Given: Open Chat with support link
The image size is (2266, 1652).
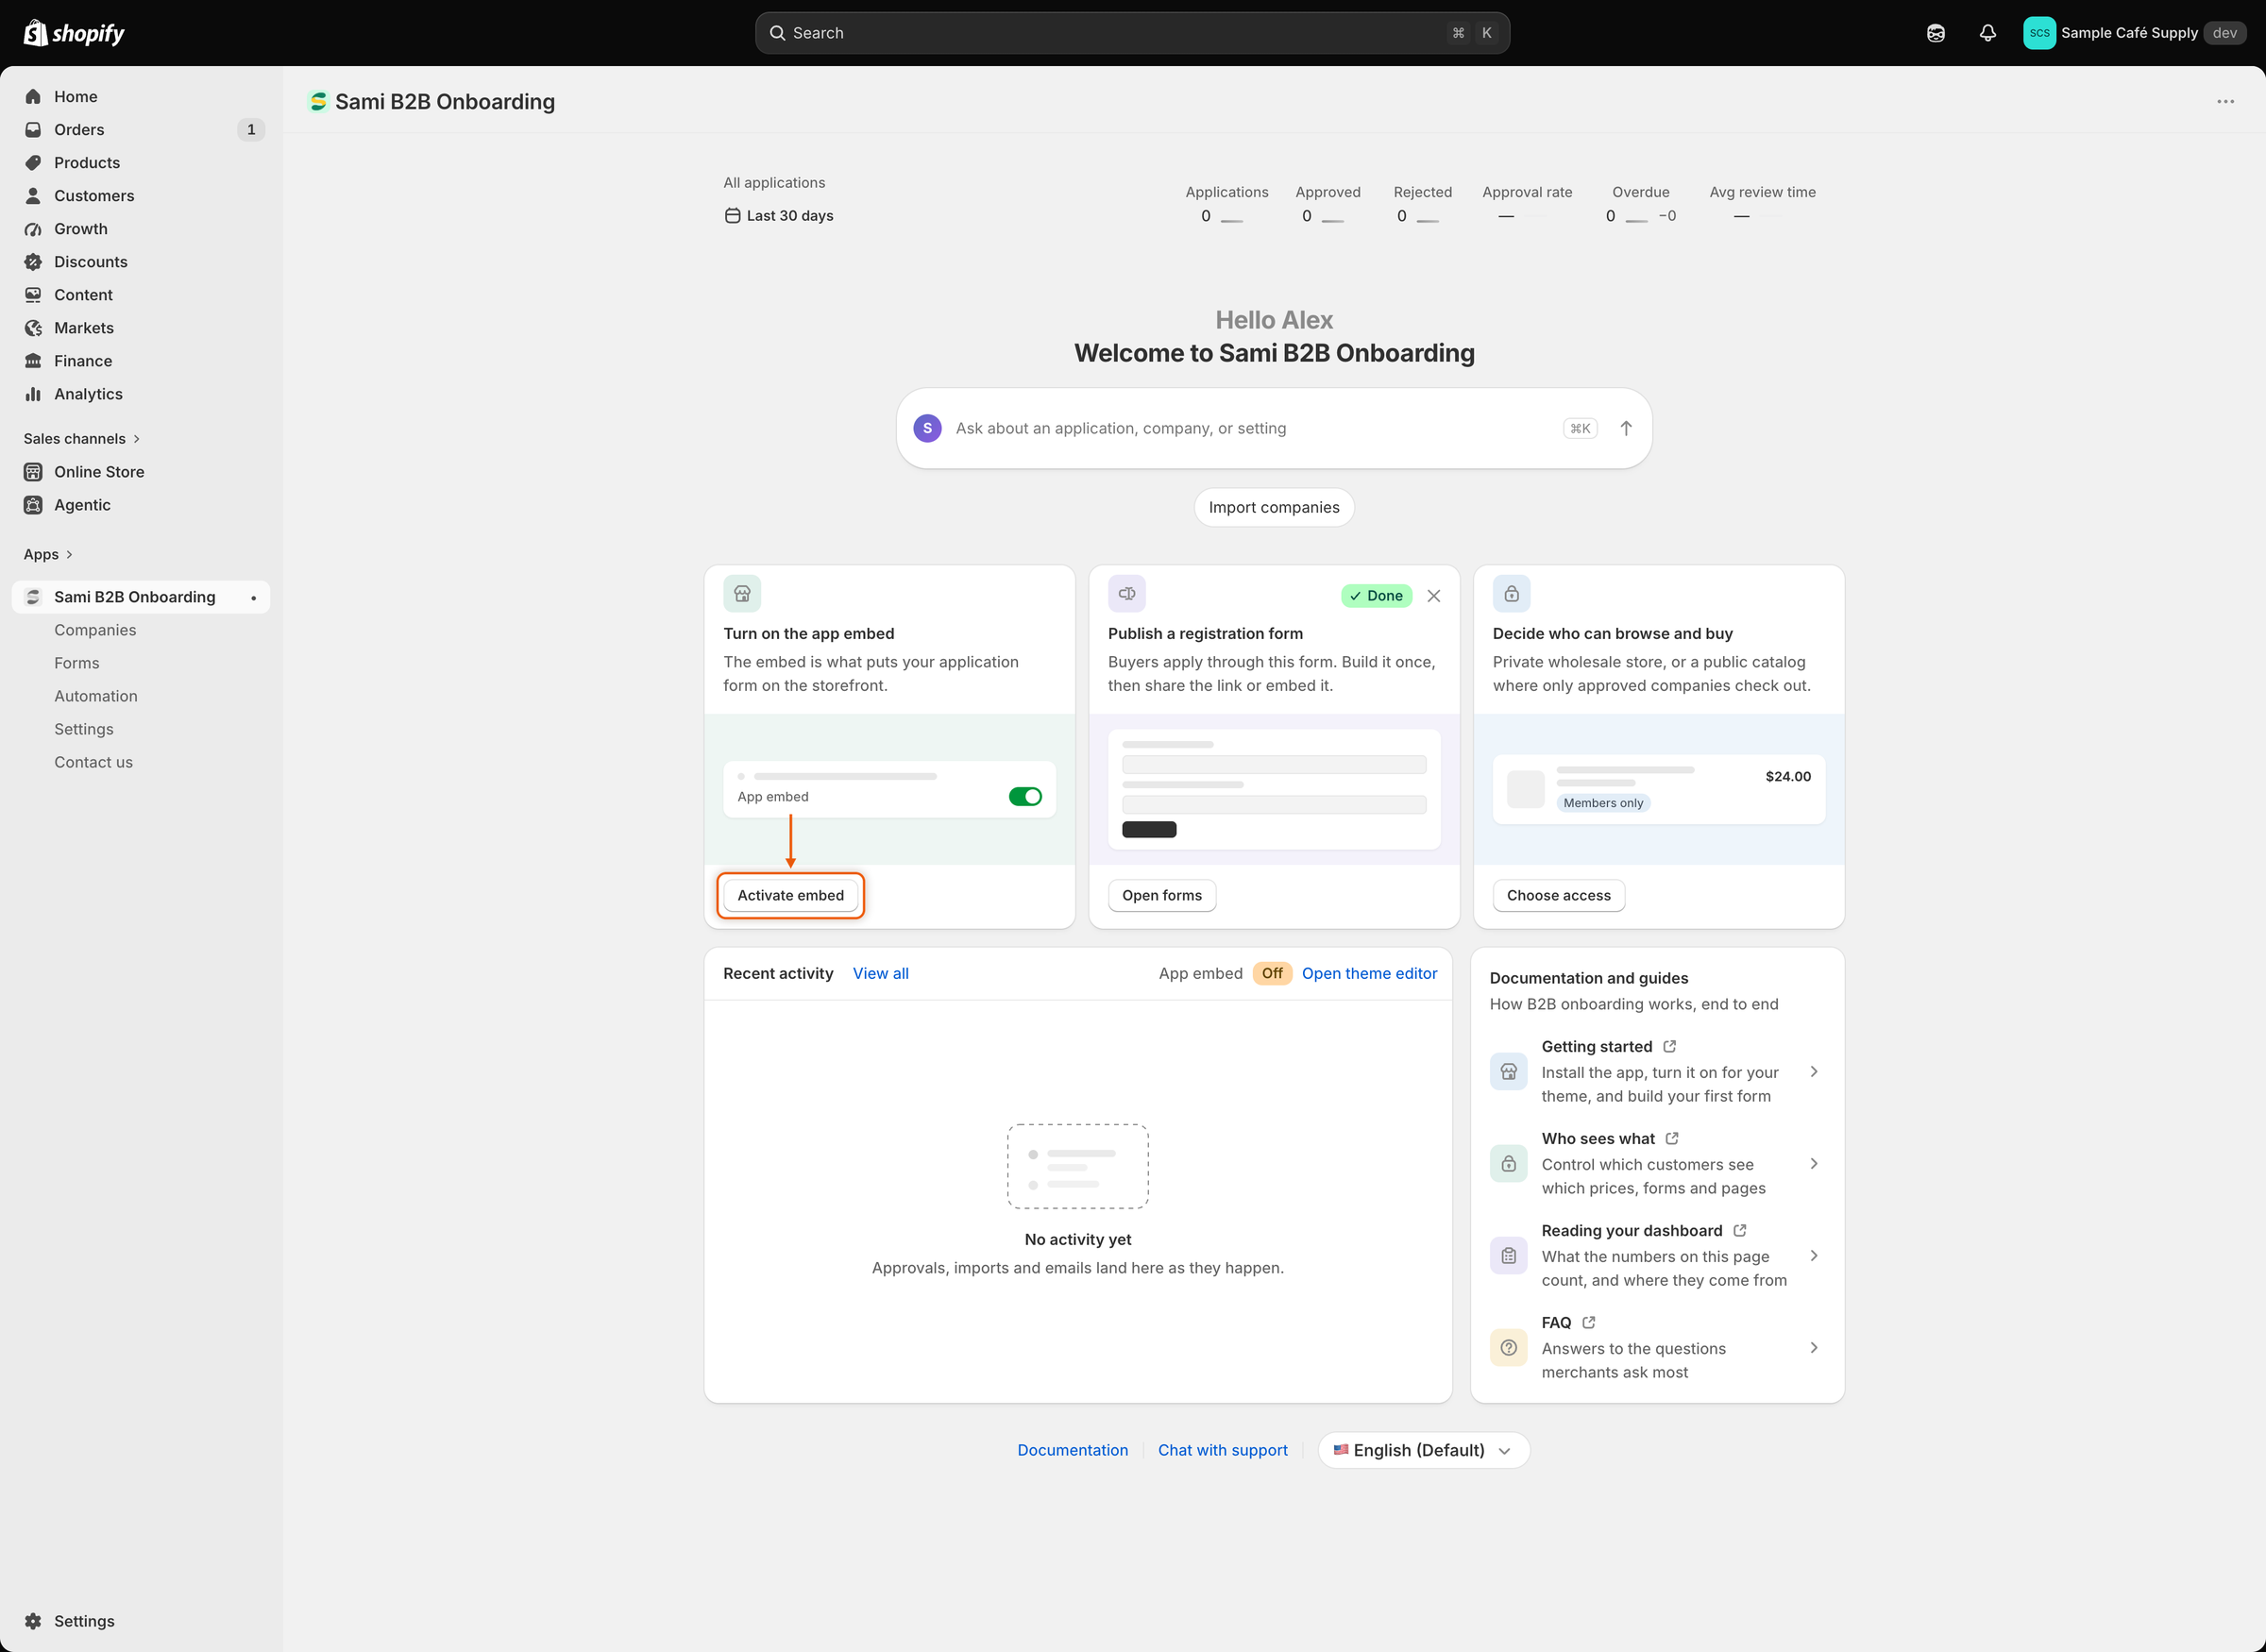Looking at the screenshot, I should pos(1222,1449).
